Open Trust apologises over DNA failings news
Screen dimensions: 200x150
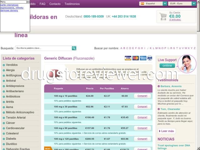click(174, 147)
